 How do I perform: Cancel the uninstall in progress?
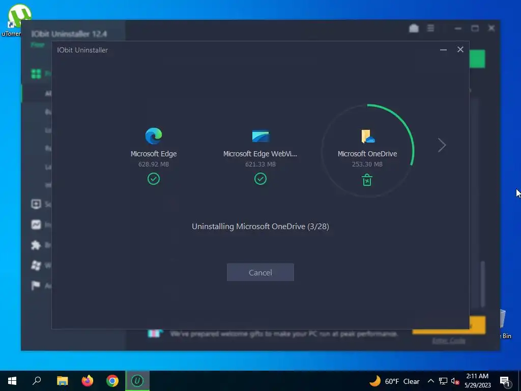coord(260,272)
